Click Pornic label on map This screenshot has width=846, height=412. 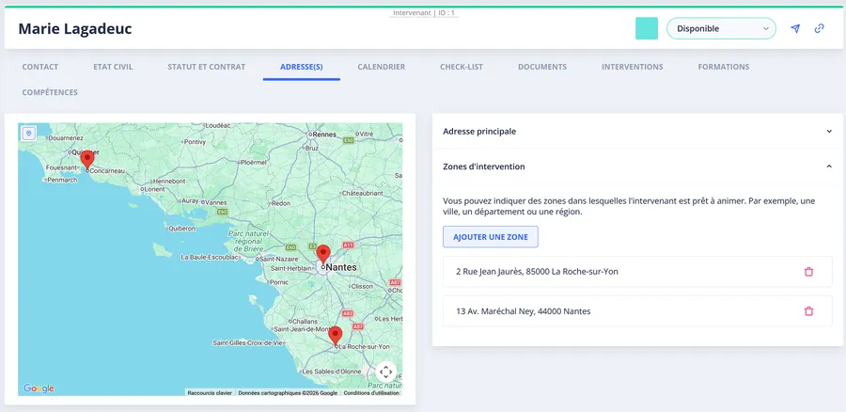[279, 282]
